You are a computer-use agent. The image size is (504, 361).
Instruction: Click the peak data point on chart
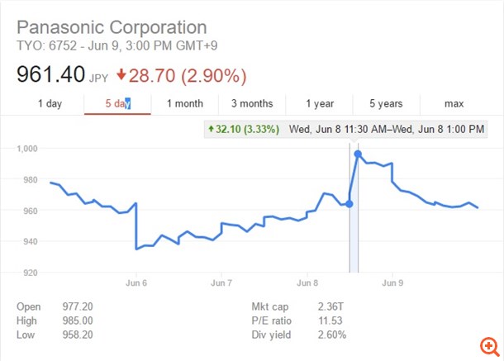(x=358, y=154)
